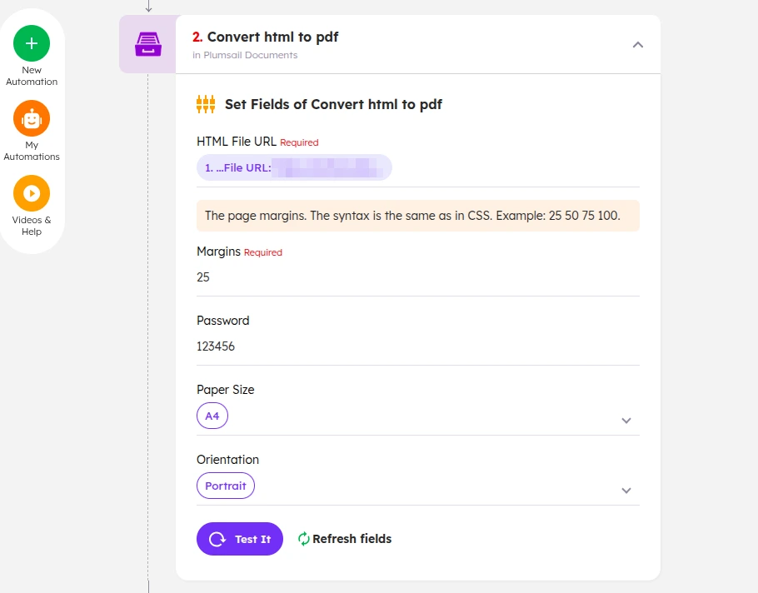Click the green New Automation plus icon
Screen dimensions: 758x593
[x=32, y=43]
